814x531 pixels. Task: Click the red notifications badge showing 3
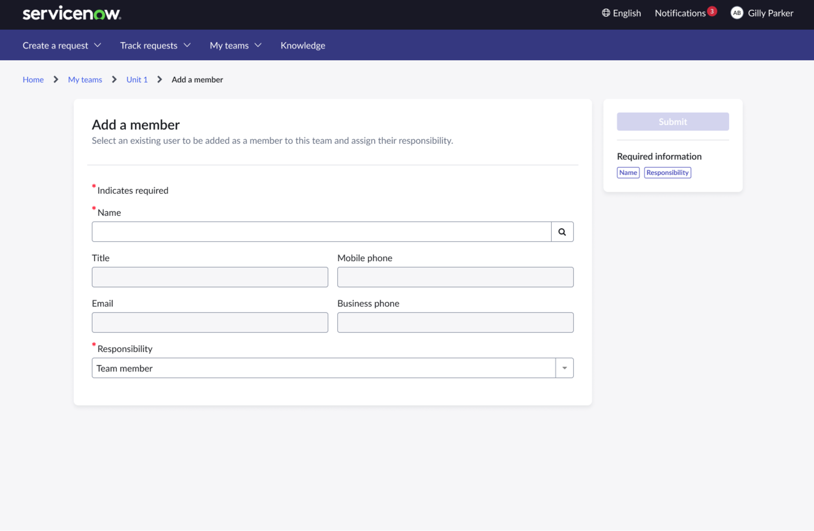point(712,11)
